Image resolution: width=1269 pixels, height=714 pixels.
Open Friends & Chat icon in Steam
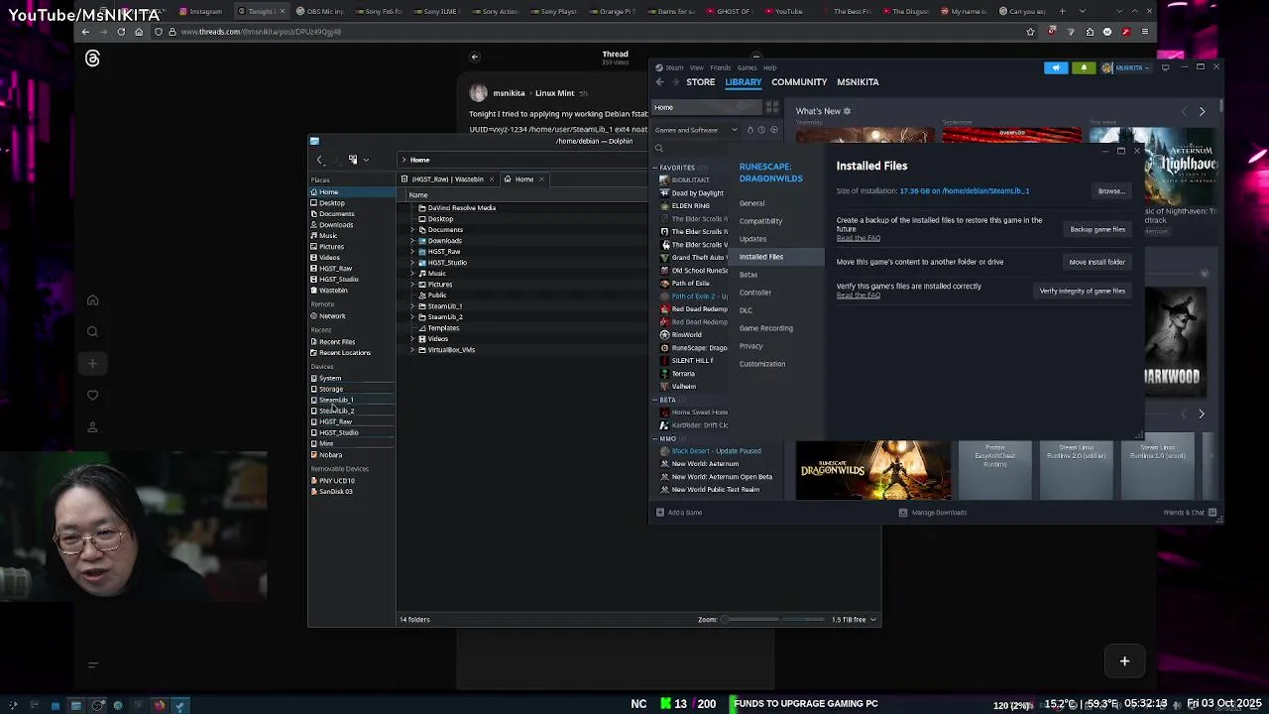[x=1212, y=513]
